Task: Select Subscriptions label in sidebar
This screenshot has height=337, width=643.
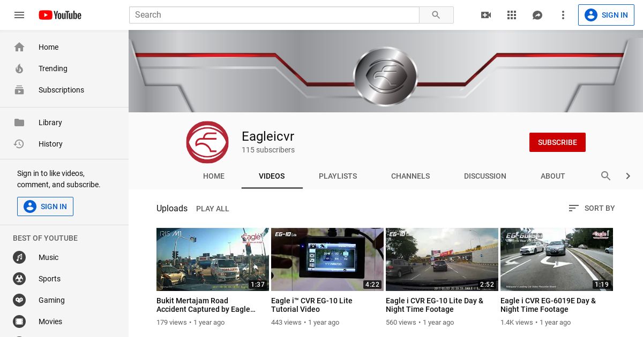Action: point(61,90)
